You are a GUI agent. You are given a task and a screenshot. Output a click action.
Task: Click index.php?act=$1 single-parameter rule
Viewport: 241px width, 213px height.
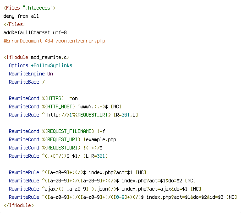(x=77, y=172)
